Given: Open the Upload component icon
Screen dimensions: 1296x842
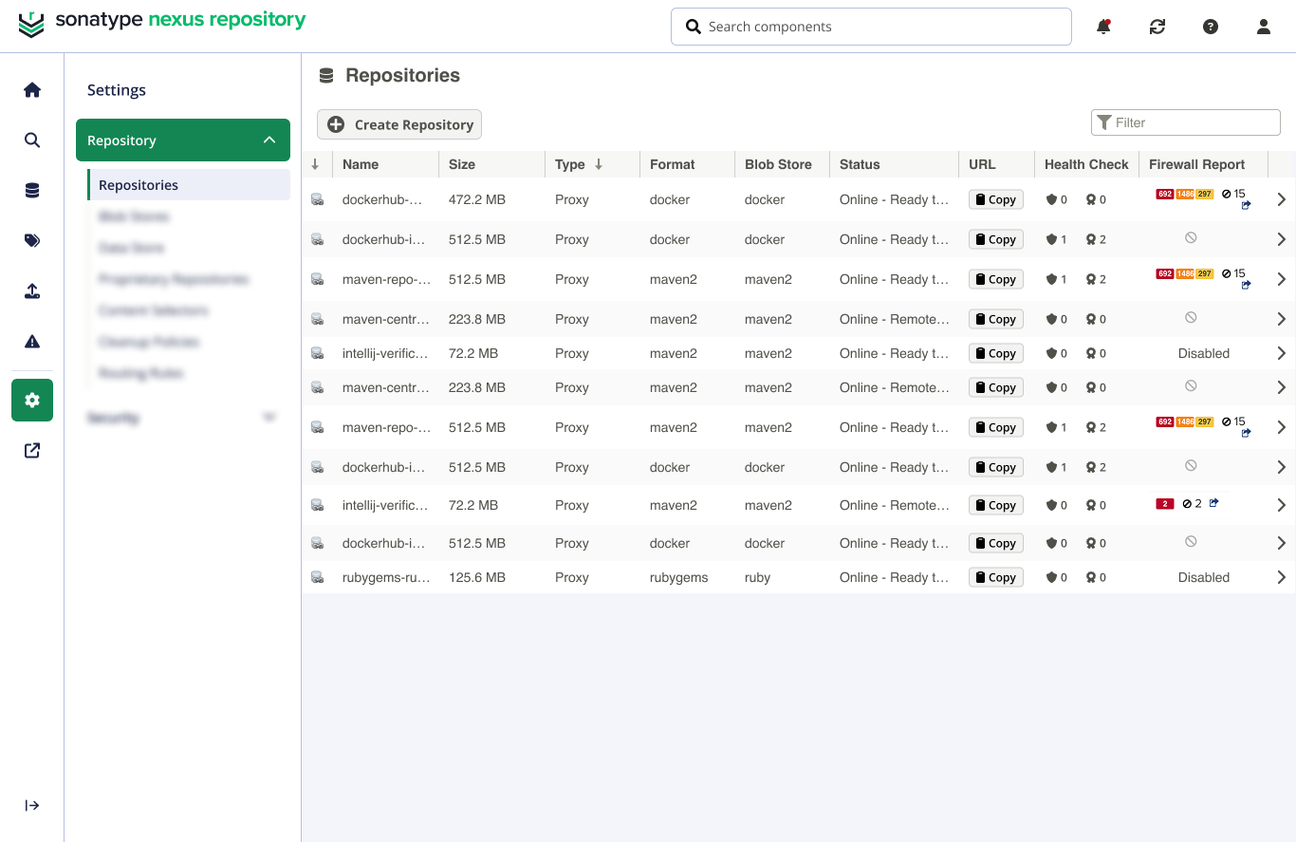Looking at the screenshot, I should [31, 291].
